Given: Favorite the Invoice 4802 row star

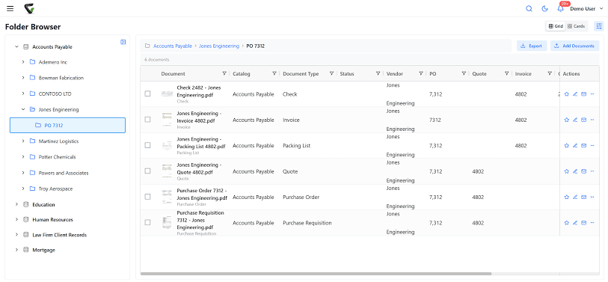Looking at the screenshot, I should click(567, 120).
